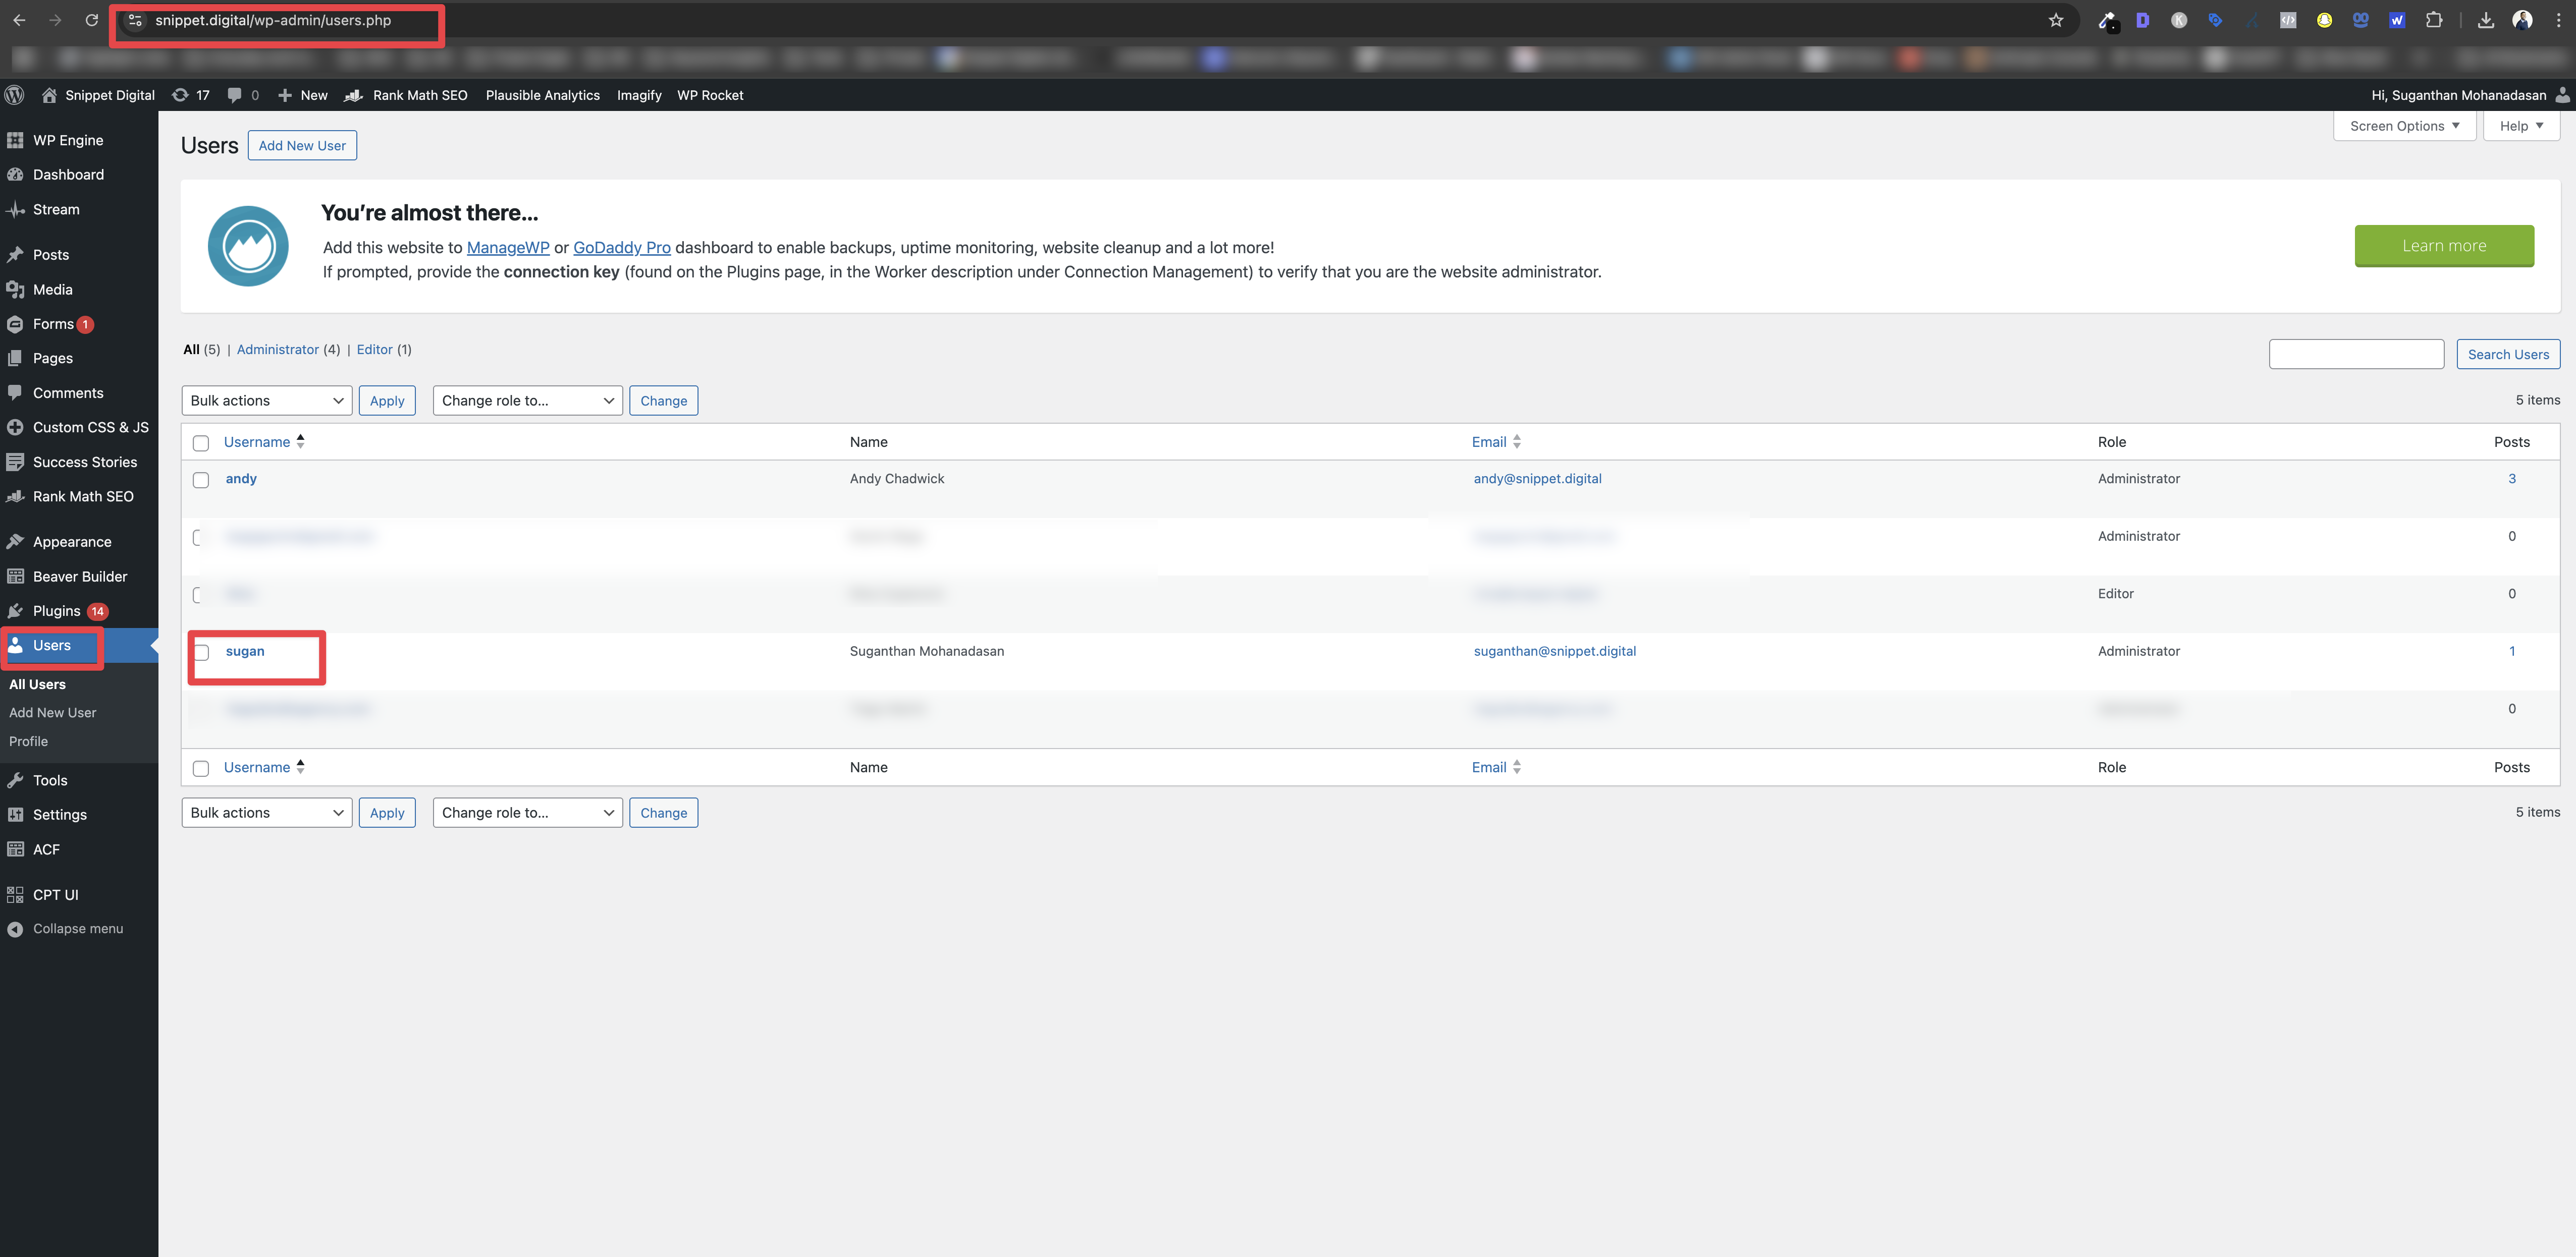Open the andy@snippet.digital email link
Image resolution: width=2576 pixels, height=1257 pixels.
click(1537, 479)
